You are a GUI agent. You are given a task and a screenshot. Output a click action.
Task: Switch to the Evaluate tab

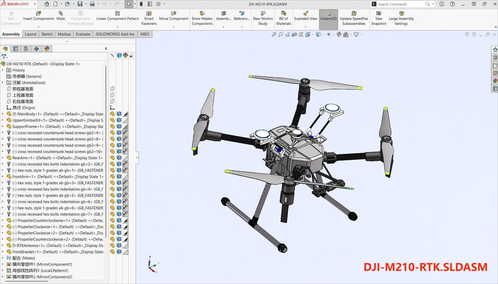83,34
